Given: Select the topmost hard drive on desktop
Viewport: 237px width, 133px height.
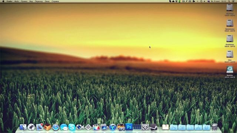Looking at the screenshot, I should point(230,8).
